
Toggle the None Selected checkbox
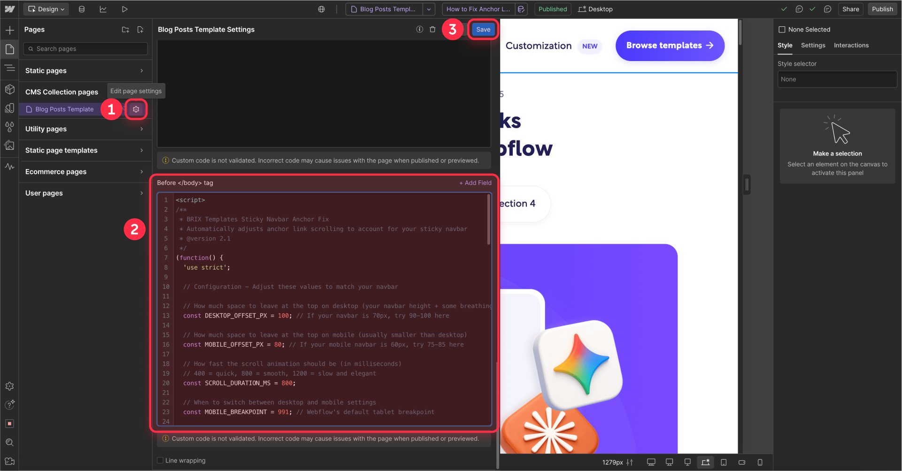(782, 30)
